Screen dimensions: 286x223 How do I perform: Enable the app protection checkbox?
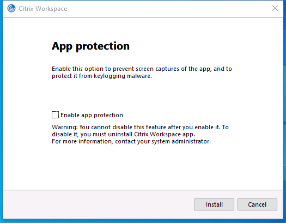point(55,115)
